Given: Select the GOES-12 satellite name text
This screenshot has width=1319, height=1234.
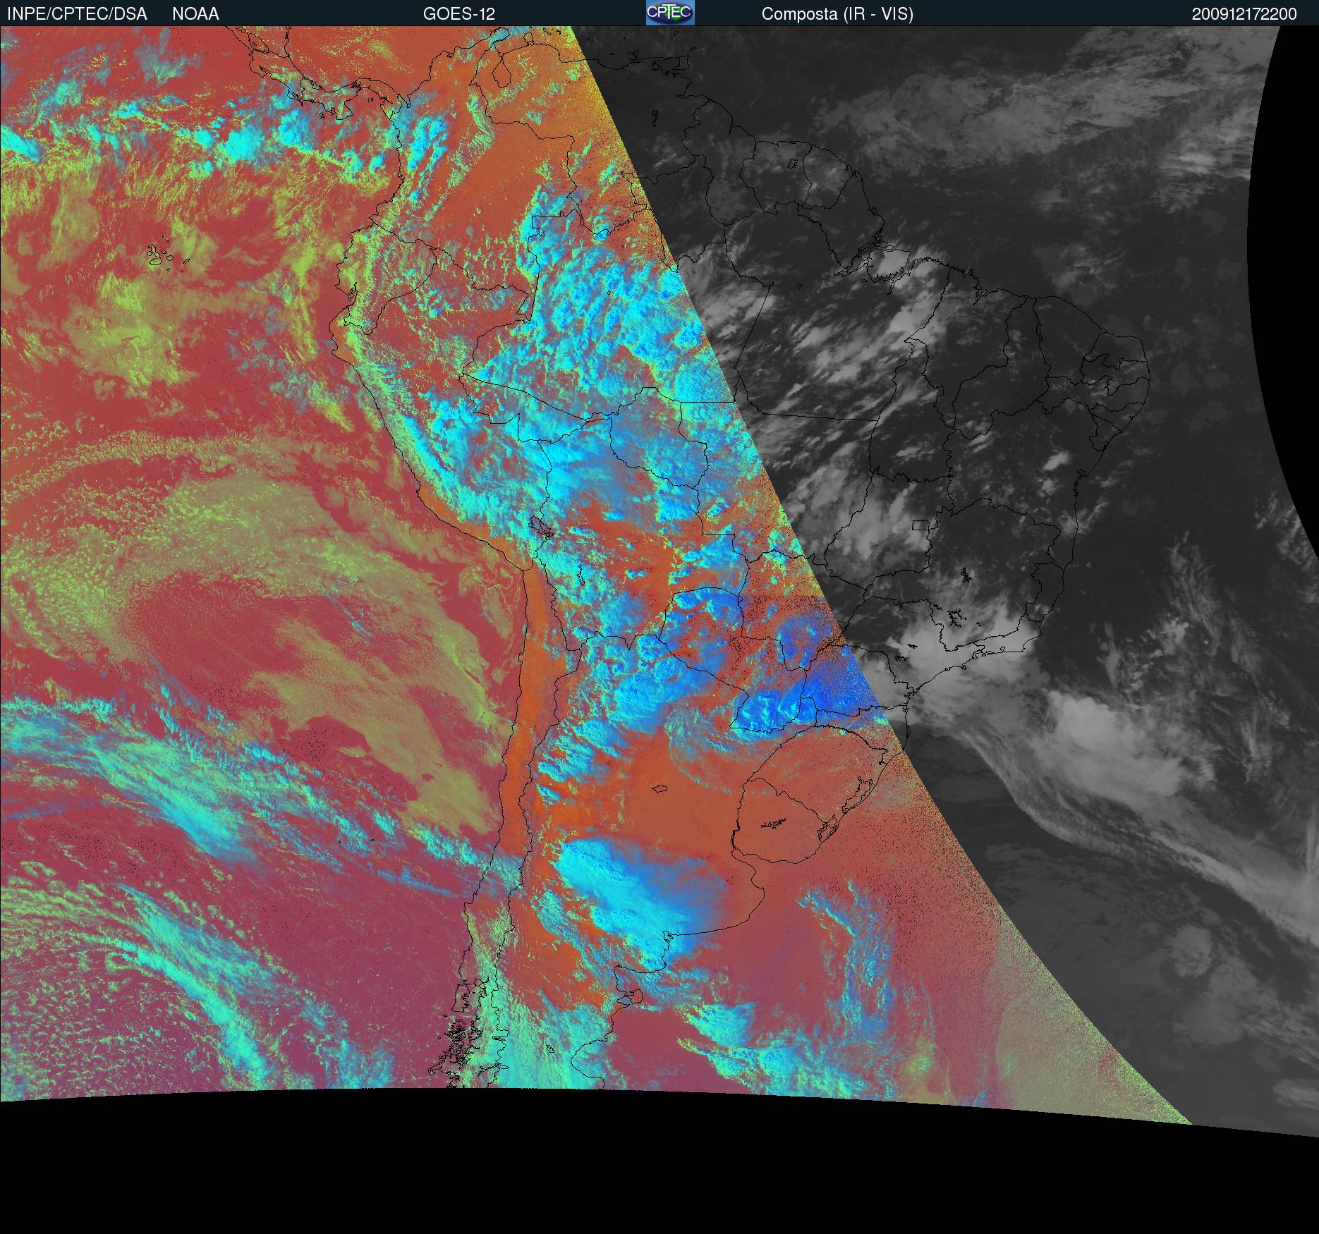Looking at the screenshot, I should 458,14.
